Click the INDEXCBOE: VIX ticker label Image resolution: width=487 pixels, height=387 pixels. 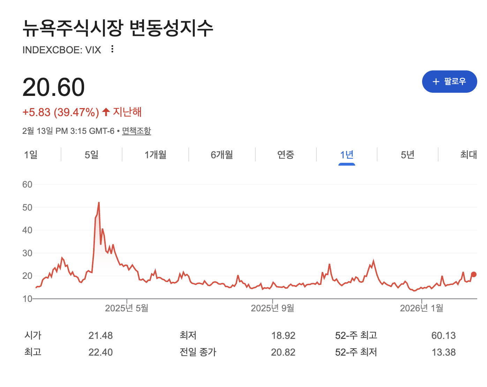62,50
